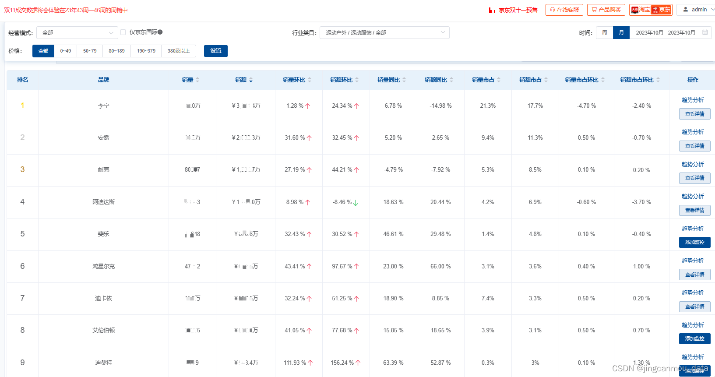Sort by 销额 column sort icon
This screenshot has width=715, height=377.
[251, 80]
